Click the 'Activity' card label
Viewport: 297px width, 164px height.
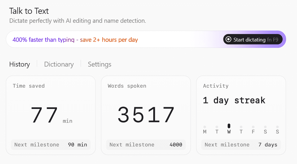pos(216,86)
